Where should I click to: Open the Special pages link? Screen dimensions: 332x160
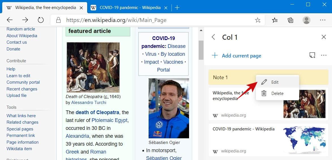pos(20,129)
